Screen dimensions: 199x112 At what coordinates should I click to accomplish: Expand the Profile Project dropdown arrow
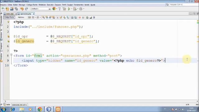(x=84, y=9)
